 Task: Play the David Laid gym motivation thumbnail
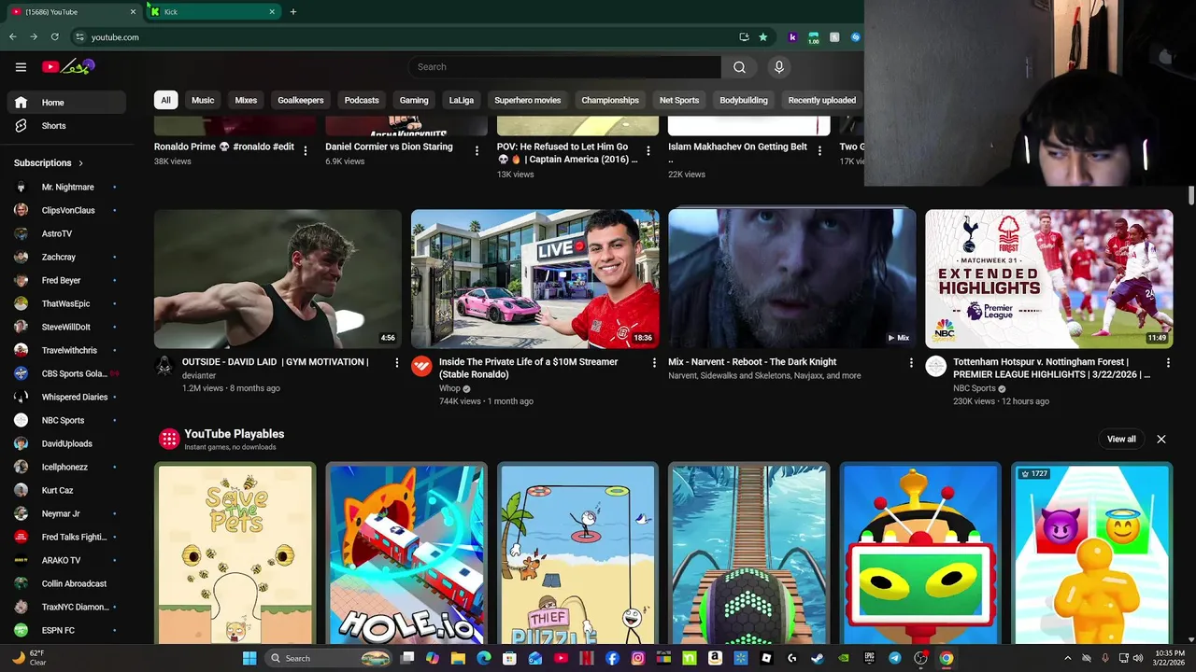278,278
